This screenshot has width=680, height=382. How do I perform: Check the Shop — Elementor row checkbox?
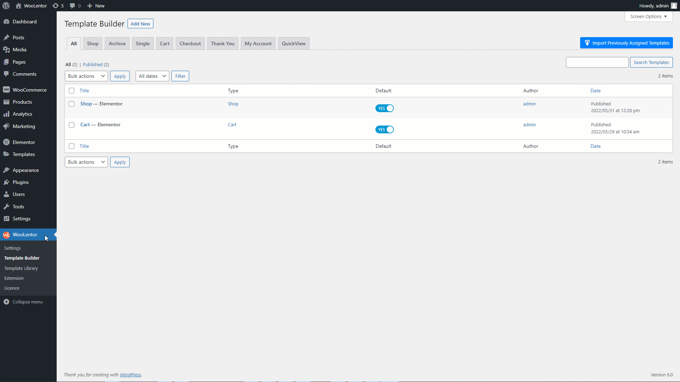(72, 104)
